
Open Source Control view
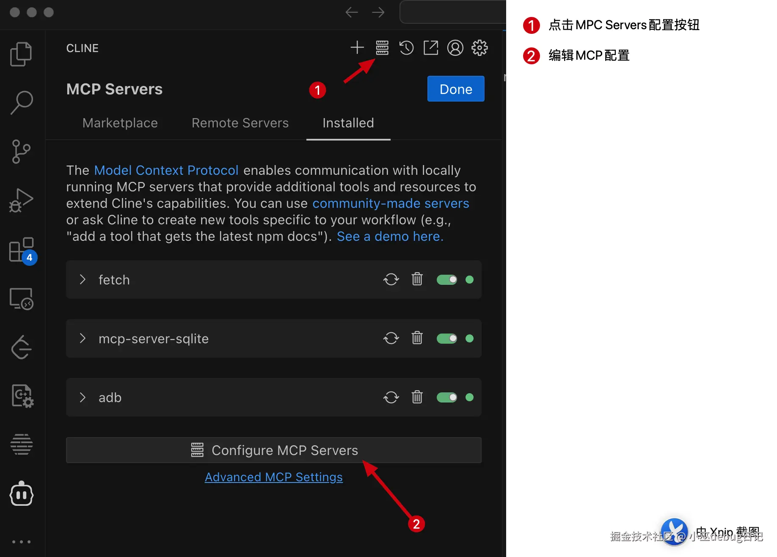click(x=21, y=152)
